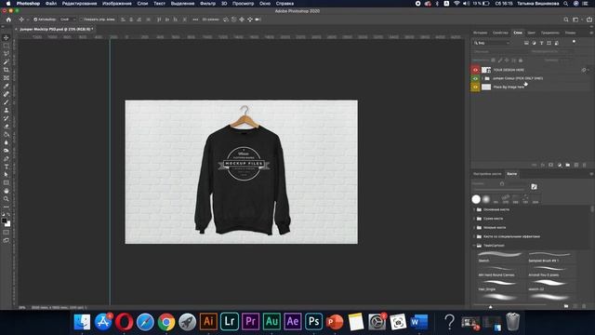Click the Home icon in options bar
Screen dimensions: 595x335
pyautogui.click(x=8, y=20)
